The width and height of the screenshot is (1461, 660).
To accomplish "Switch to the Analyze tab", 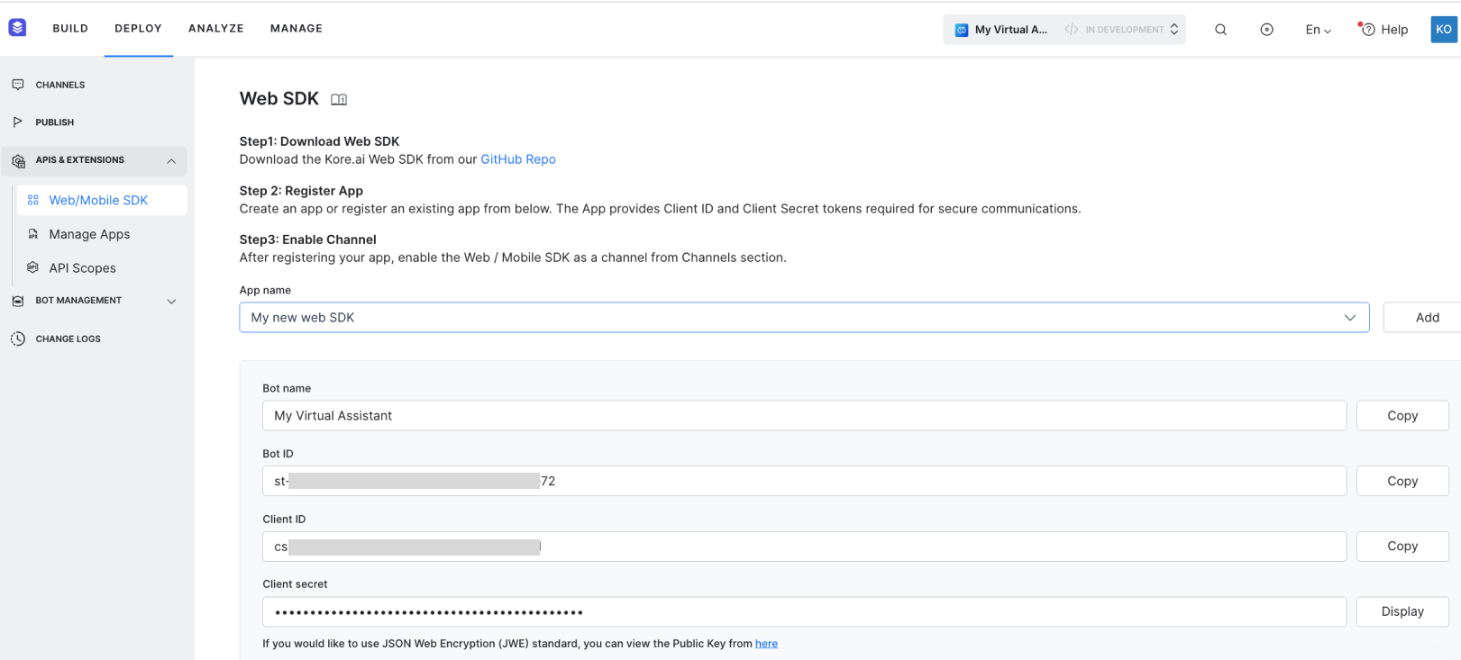I will (216, 29).
